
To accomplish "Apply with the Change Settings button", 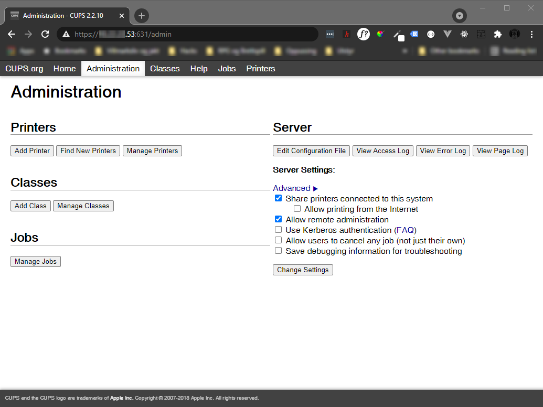I will (303, 270).
